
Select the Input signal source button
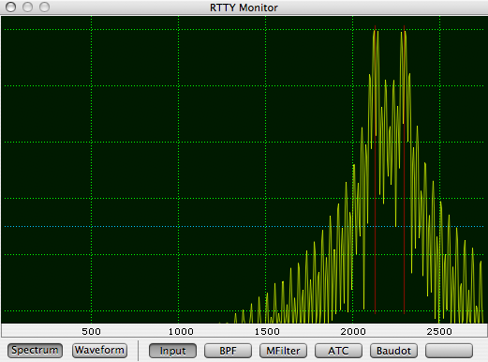click(172, 351)
